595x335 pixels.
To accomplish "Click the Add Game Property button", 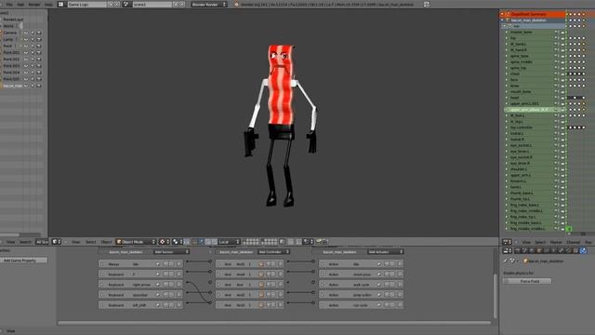I will [23, 261].
